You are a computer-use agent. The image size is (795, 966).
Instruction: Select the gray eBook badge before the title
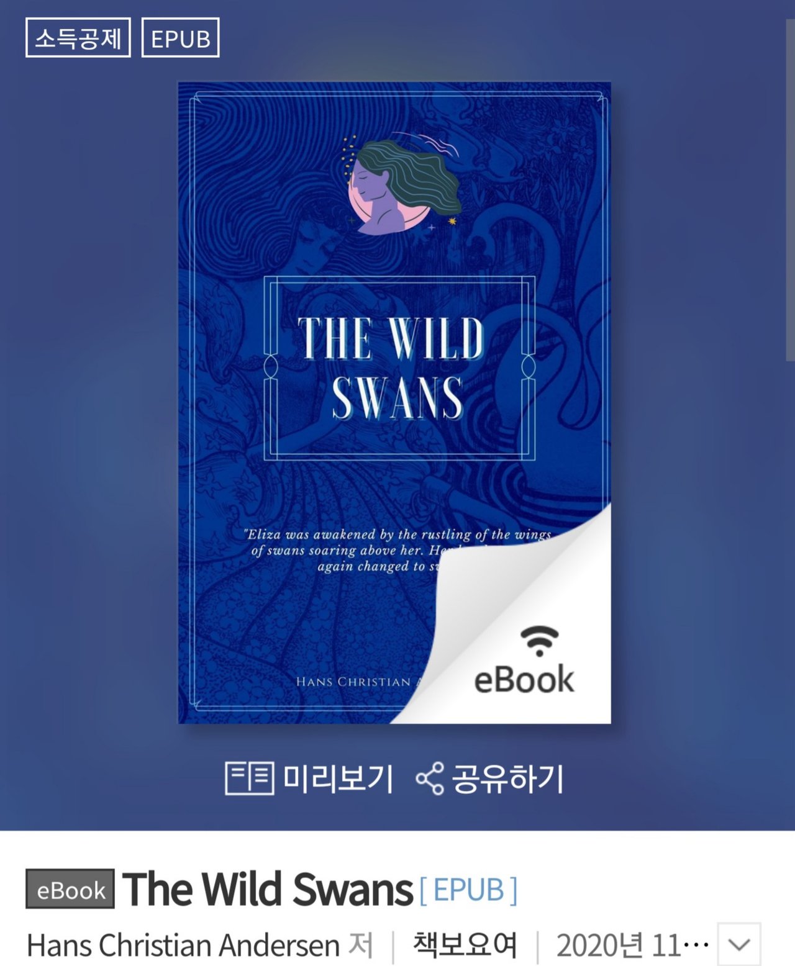70,889
